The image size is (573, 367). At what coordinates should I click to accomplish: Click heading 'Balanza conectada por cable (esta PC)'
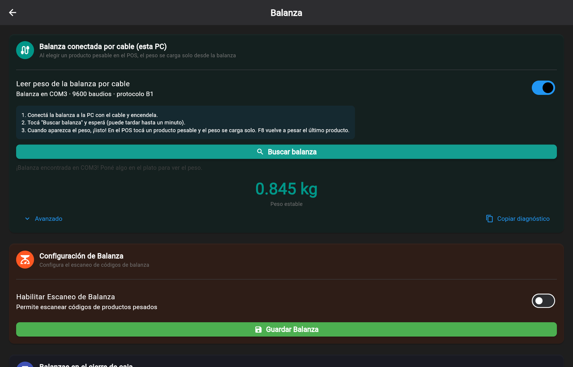click(x=103, y=47)
